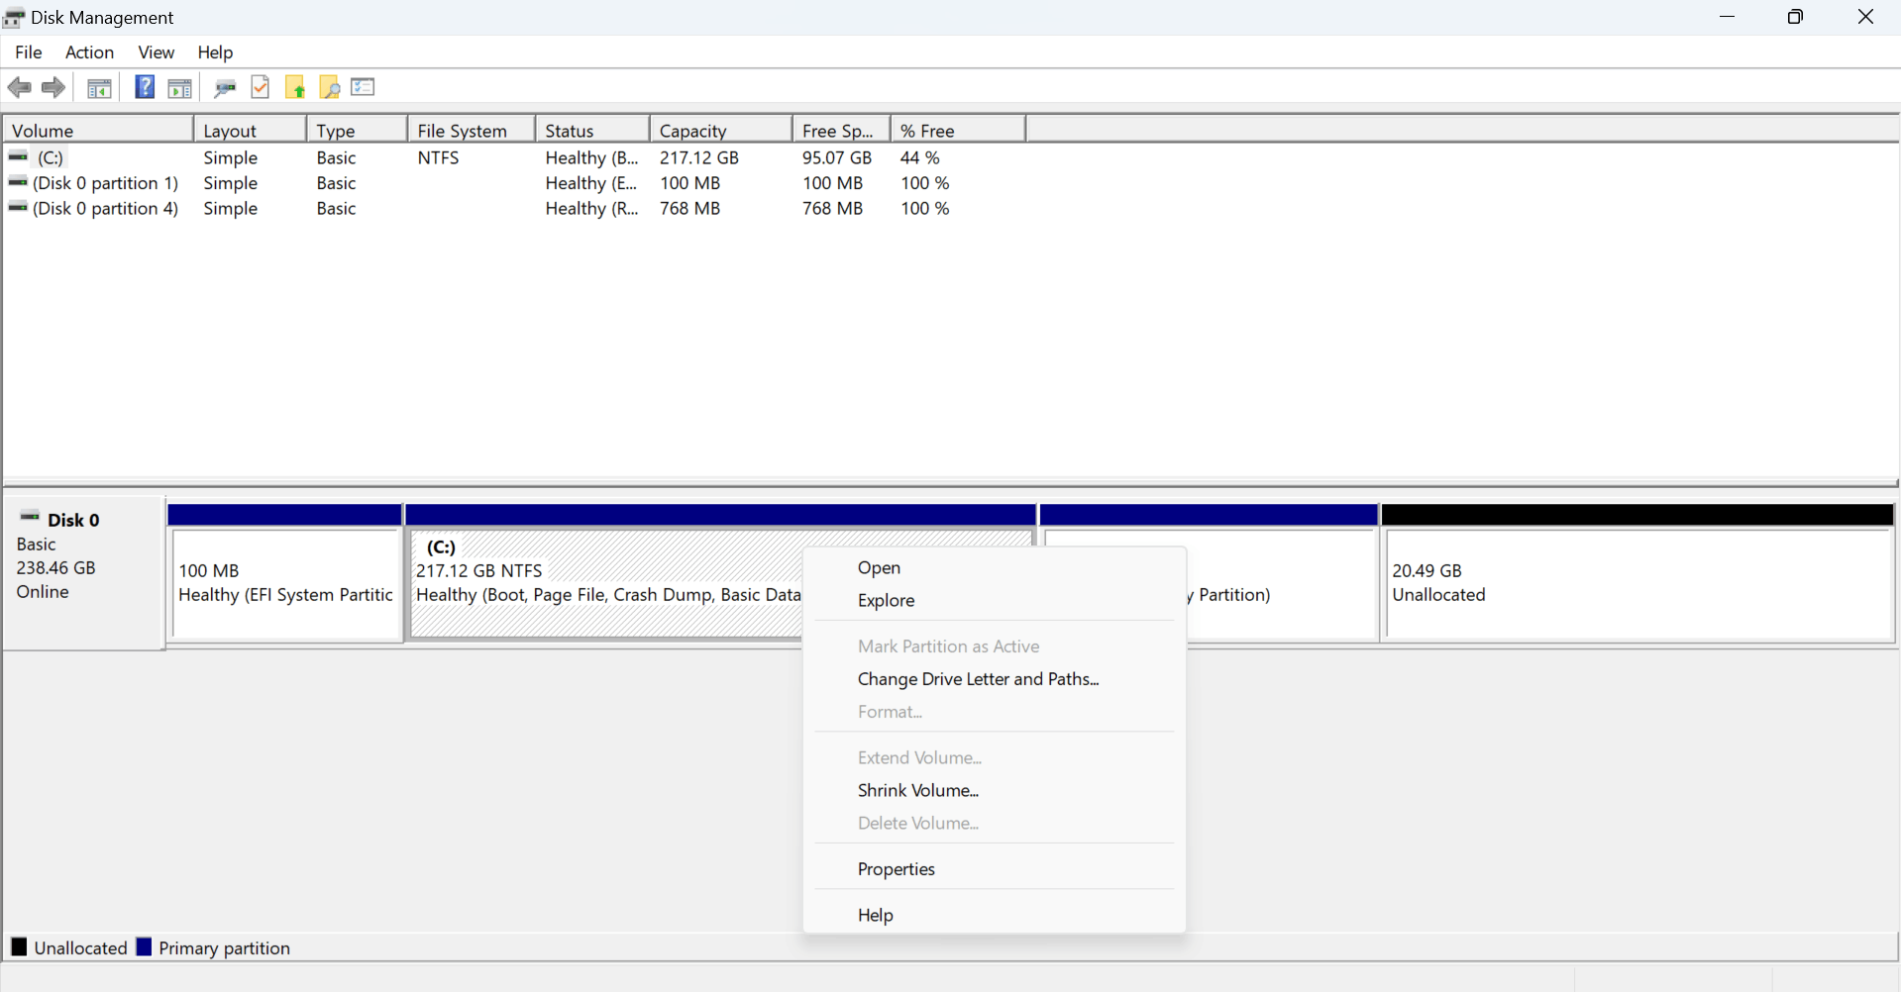Viewport: 1901px width, 992px height.
Task: Restore down the Disk Management window
Action: 1795,17
